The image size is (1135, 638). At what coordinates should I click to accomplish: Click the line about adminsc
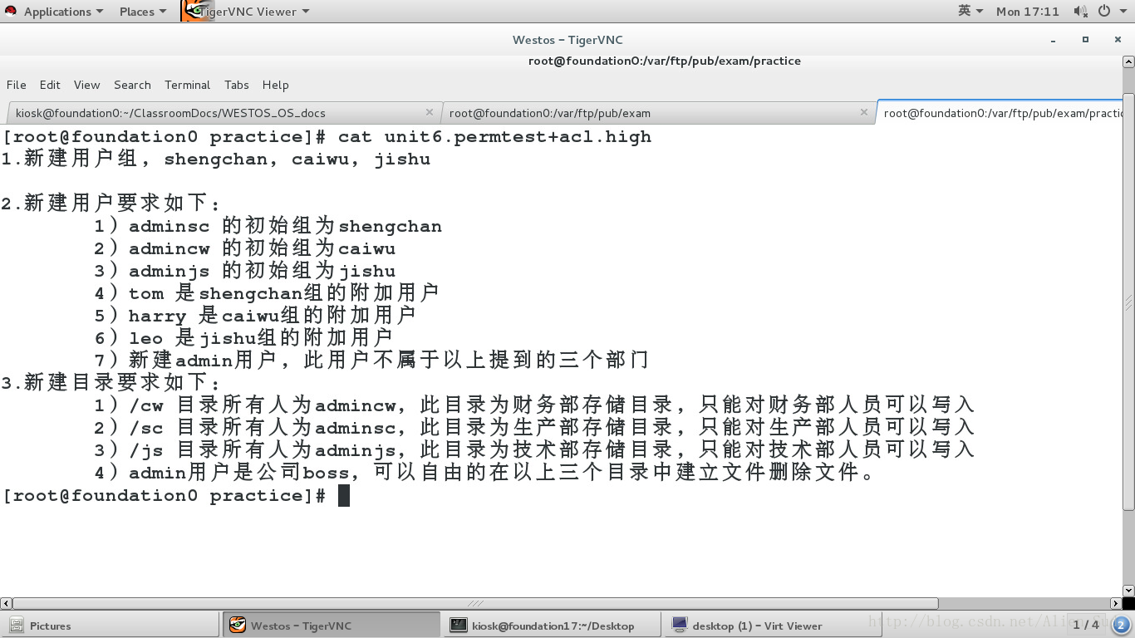268,226
